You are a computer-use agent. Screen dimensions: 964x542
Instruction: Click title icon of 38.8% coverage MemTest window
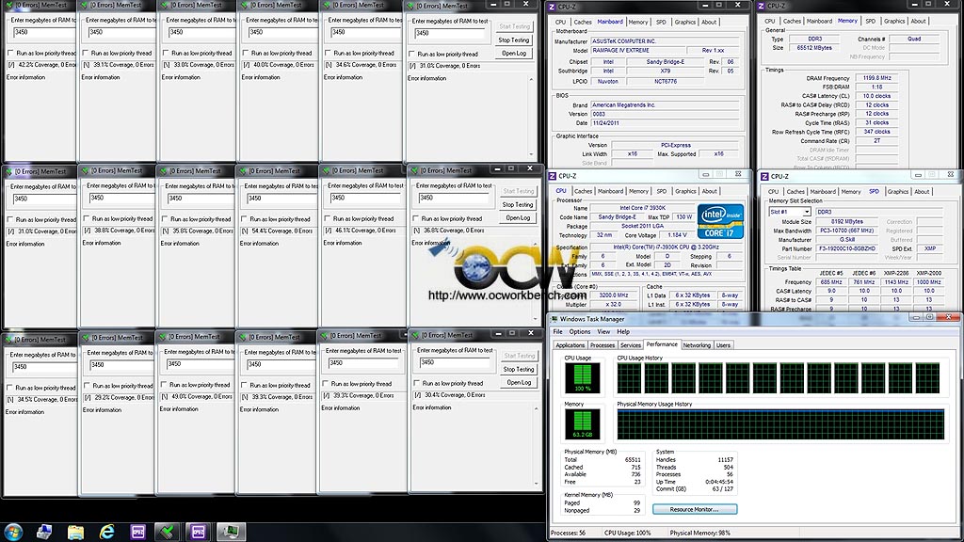pyautogui.click(x=86, y=171)
